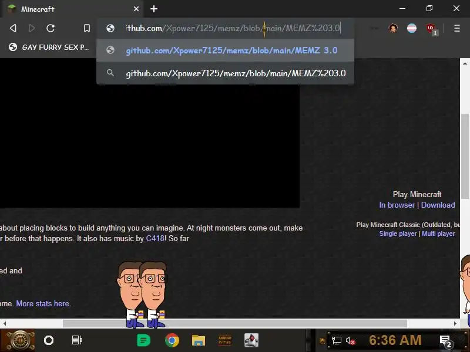The width and height of the screenshot is (470, 352).
Task: Follow the Download link
Action: tap(438, 205)
